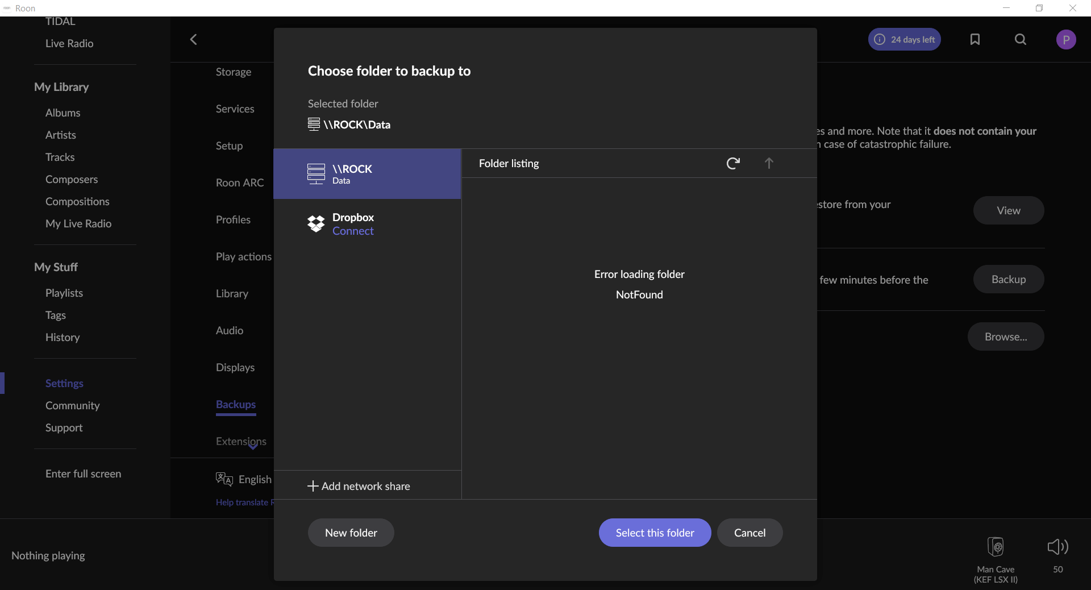Open Artists in the sidebar
Screen dimensions: 1091x590
point(61,135)
